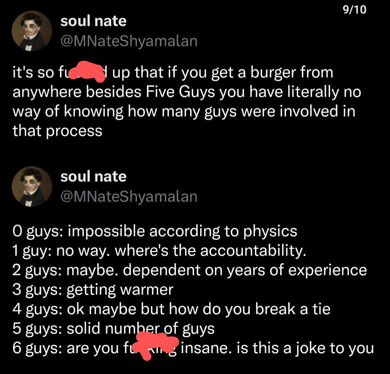The height and width of the screenshot is (374, 390).
Task: Click @MNateShyamalan handle on the first tweet
Action: [x=129, y=41]
